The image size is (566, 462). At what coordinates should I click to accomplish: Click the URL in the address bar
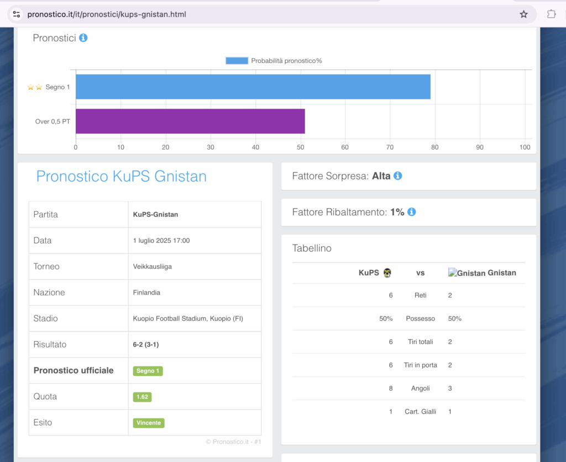pos(107,14)
